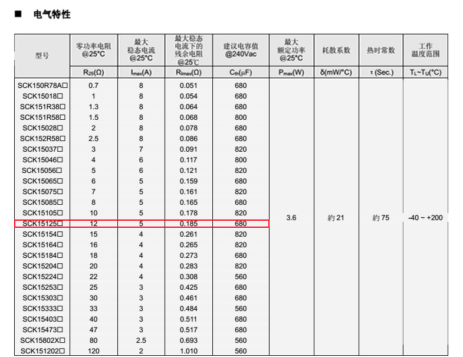Select the 最大额定功率 @25°C header
The width and height of the screenshot is (463, 357).
tap(291, 50)
